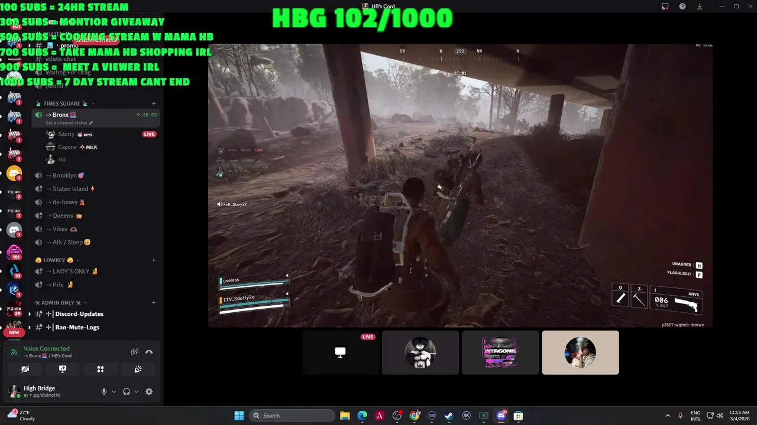
Task: Collapse the TIMES SQUARE category
Action: pos(65,103)
